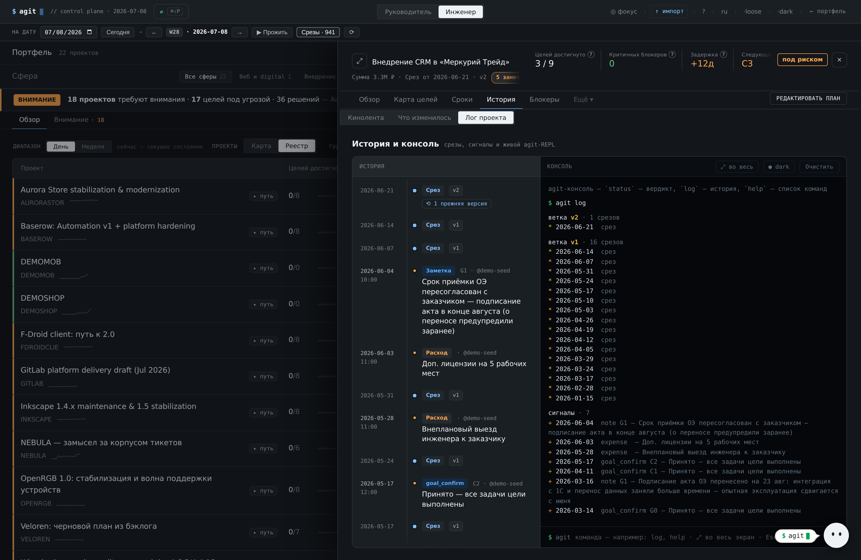The height and width of the screenshot is (560, 861).
Task: Open help icon beside Задержка
Action: coord(724,54)
